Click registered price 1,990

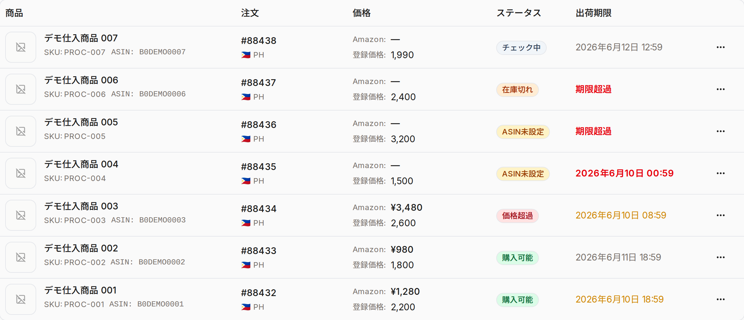pyautogui.click(x=402, y=55)
